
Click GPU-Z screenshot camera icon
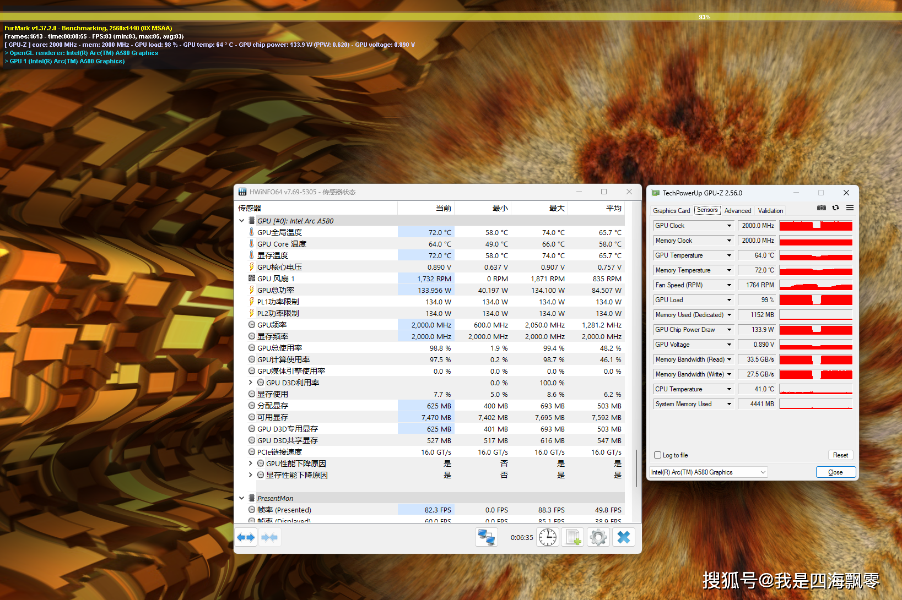coord(822,208)
